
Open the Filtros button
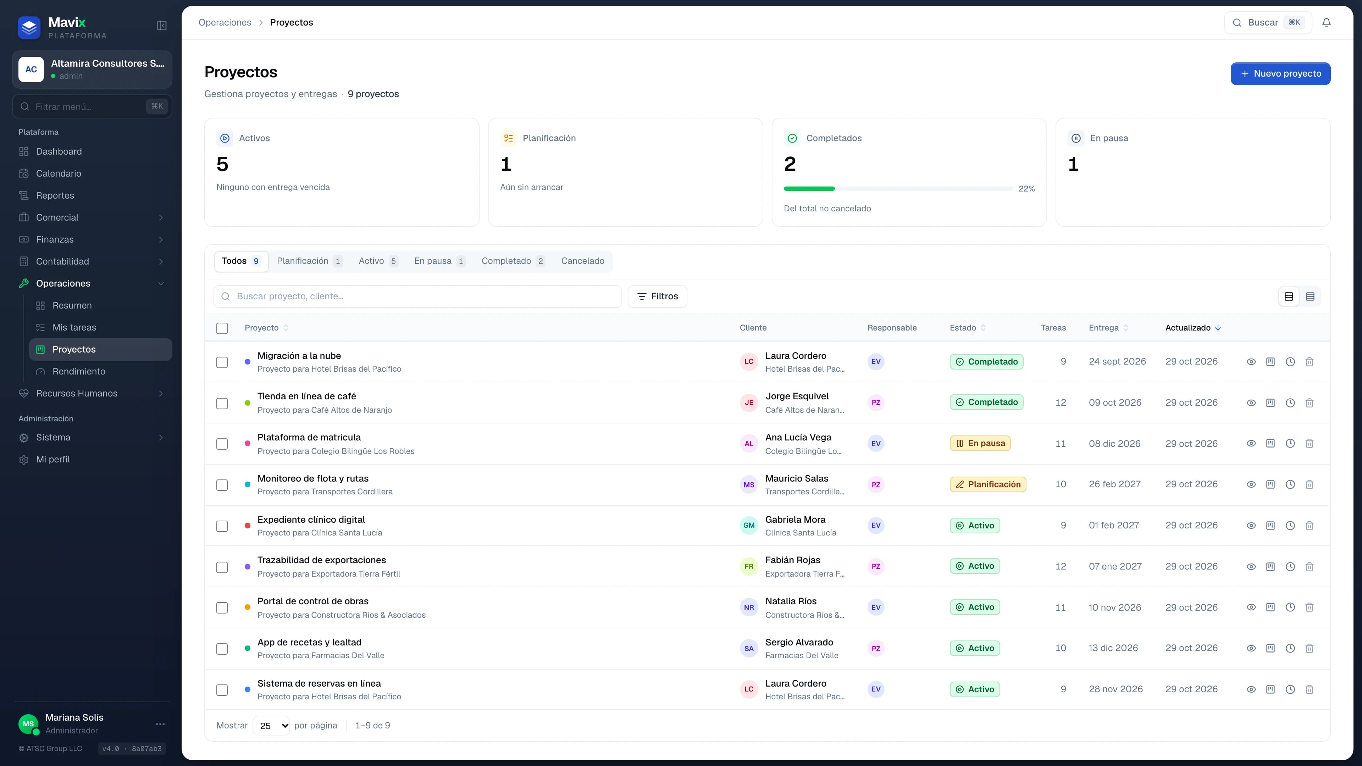point(657,296)
